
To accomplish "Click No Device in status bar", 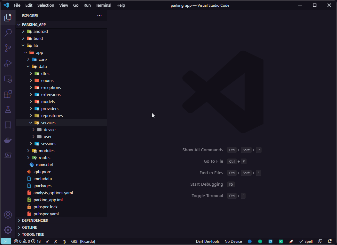I will click(x=233, y=241).
